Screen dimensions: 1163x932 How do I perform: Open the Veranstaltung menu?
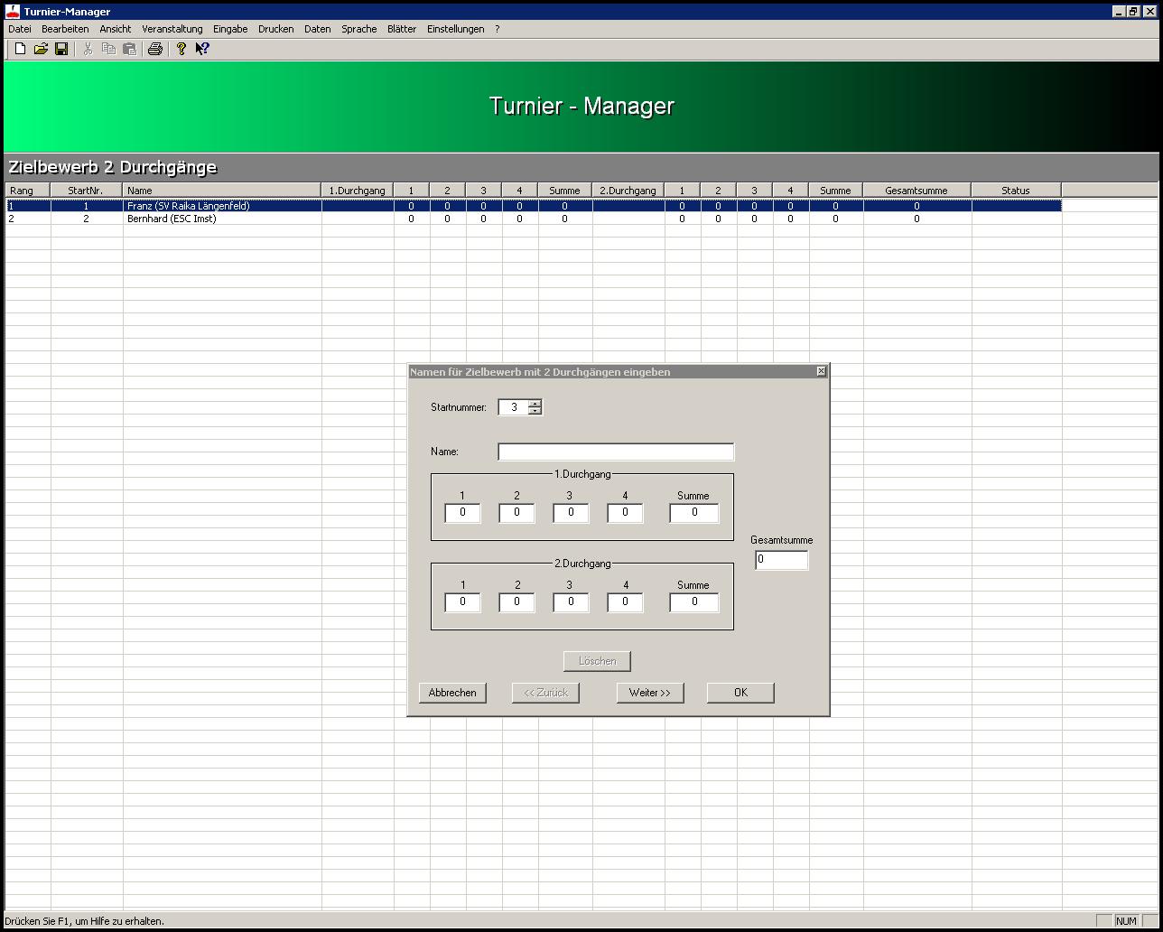pos(172,29)
